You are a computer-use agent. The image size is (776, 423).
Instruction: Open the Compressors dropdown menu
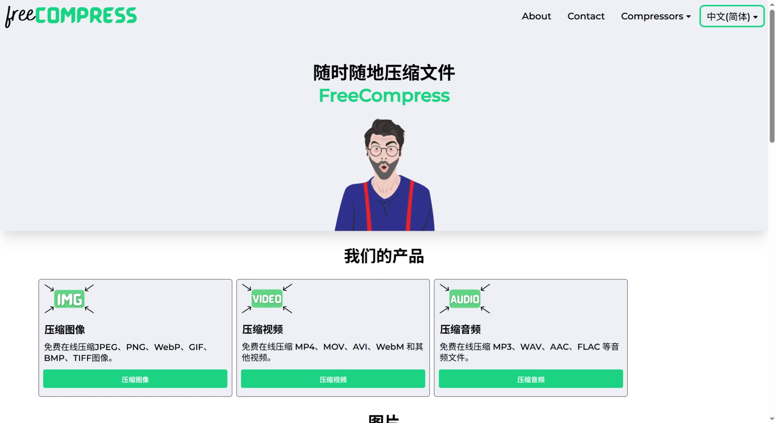pos(652,16)
